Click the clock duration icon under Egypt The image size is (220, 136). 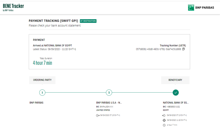point(164,125)
